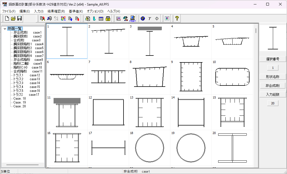
Task: Click the phi (Φ) coefficient icon
Action: pyautogui.click(x=157, y=19)
